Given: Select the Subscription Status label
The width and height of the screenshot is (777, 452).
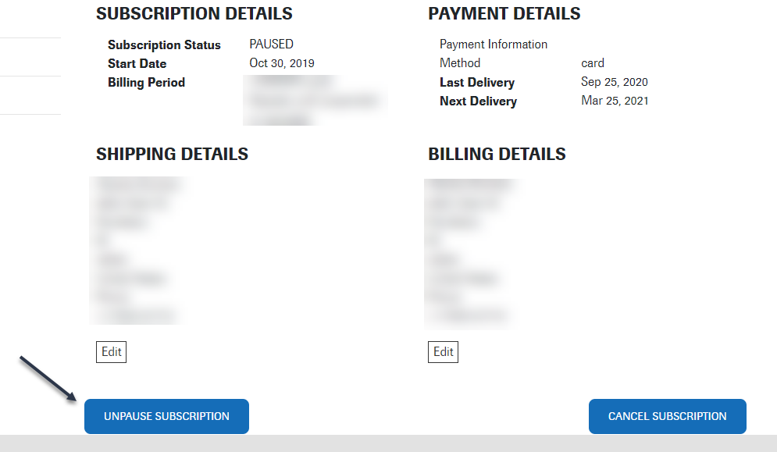Looking at the screenshot, I should [164, 44].
